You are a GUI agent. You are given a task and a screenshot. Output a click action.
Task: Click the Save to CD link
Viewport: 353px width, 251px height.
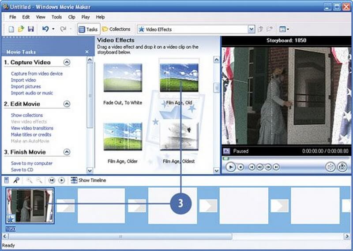point(22,170)
